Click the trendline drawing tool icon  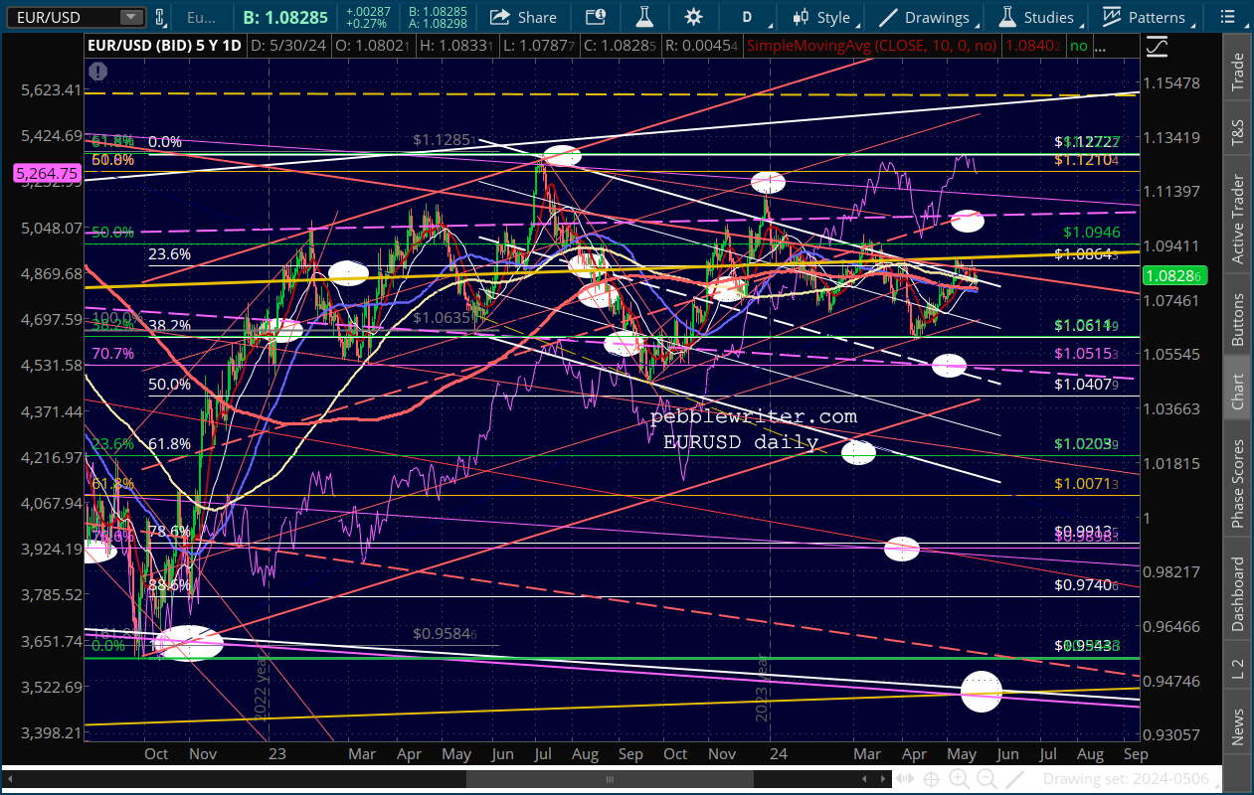[x=1014, y=779]
